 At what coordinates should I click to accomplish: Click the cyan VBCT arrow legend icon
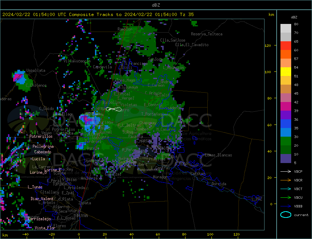(x=286, y=189)
